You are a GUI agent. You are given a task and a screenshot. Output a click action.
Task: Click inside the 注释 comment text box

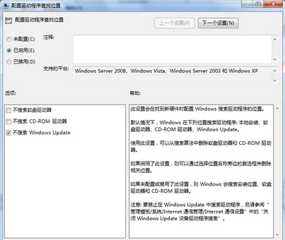(x=172, y=49)
